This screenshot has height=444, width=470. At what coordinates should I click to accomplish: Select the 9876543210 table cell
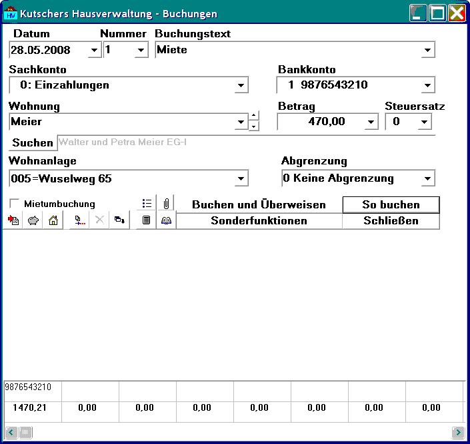click(33, 391)
